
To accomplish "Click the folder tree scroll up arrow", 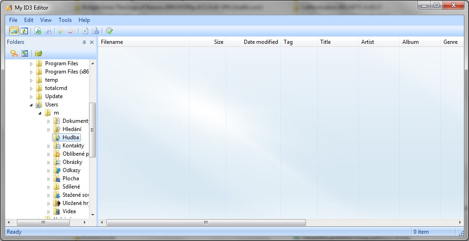I will click(92, 63).
